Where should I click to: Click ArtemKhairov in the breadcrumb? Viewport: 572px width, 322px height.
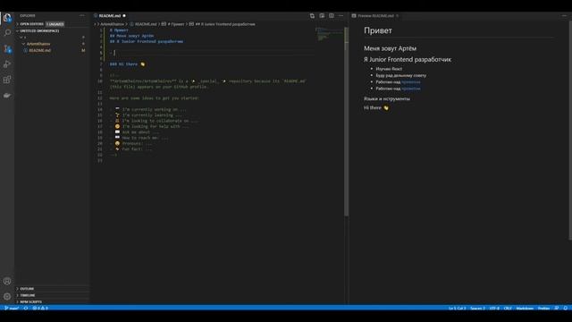(x=112, y=24)
